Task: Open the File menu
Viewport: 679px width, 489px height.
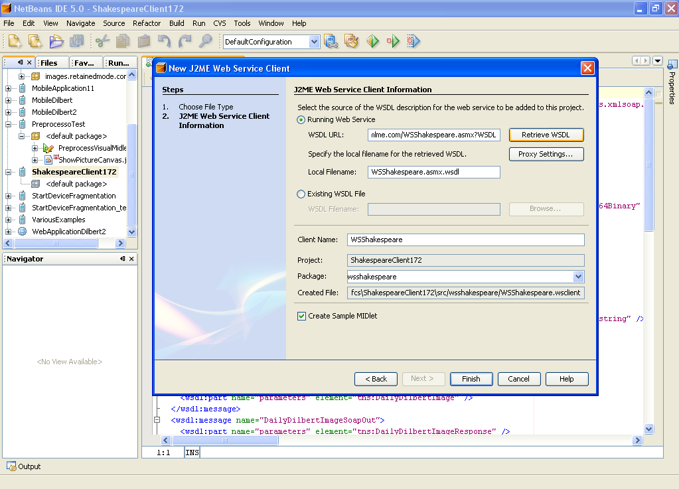Action: pos(9,23)
